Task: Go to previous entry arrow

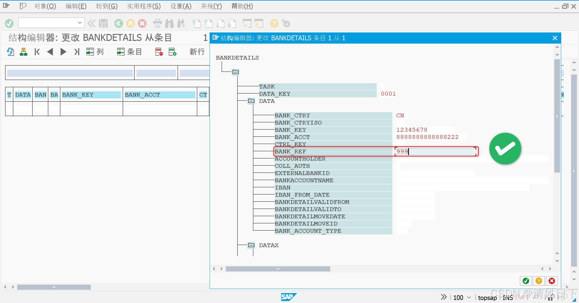Action: point(50,52)
